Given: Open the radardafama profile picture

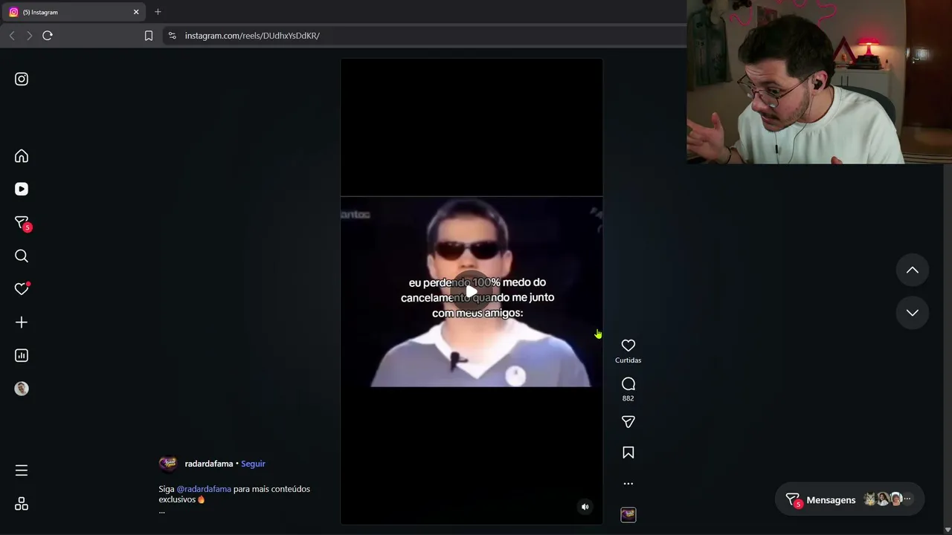Looking at the screenshot, I should coord(168,464).
